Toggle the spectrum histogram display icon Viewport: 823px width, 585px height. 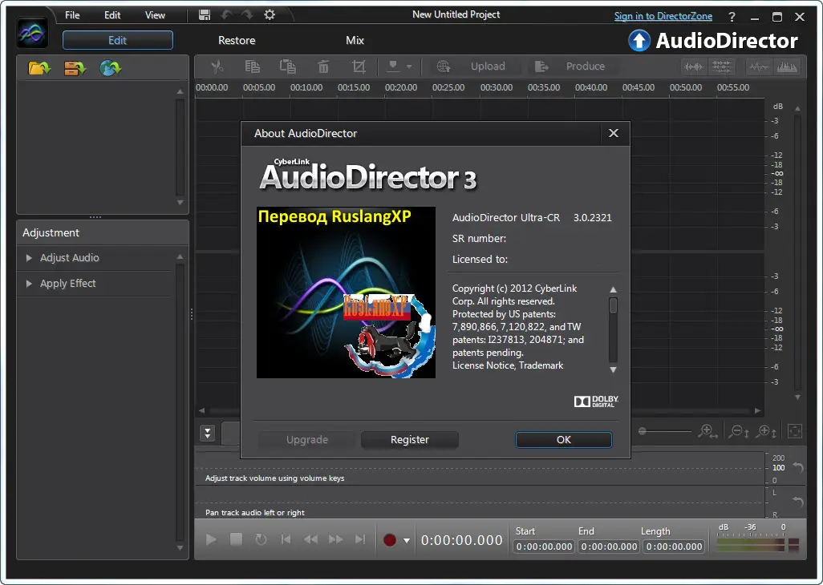point(787,67)
